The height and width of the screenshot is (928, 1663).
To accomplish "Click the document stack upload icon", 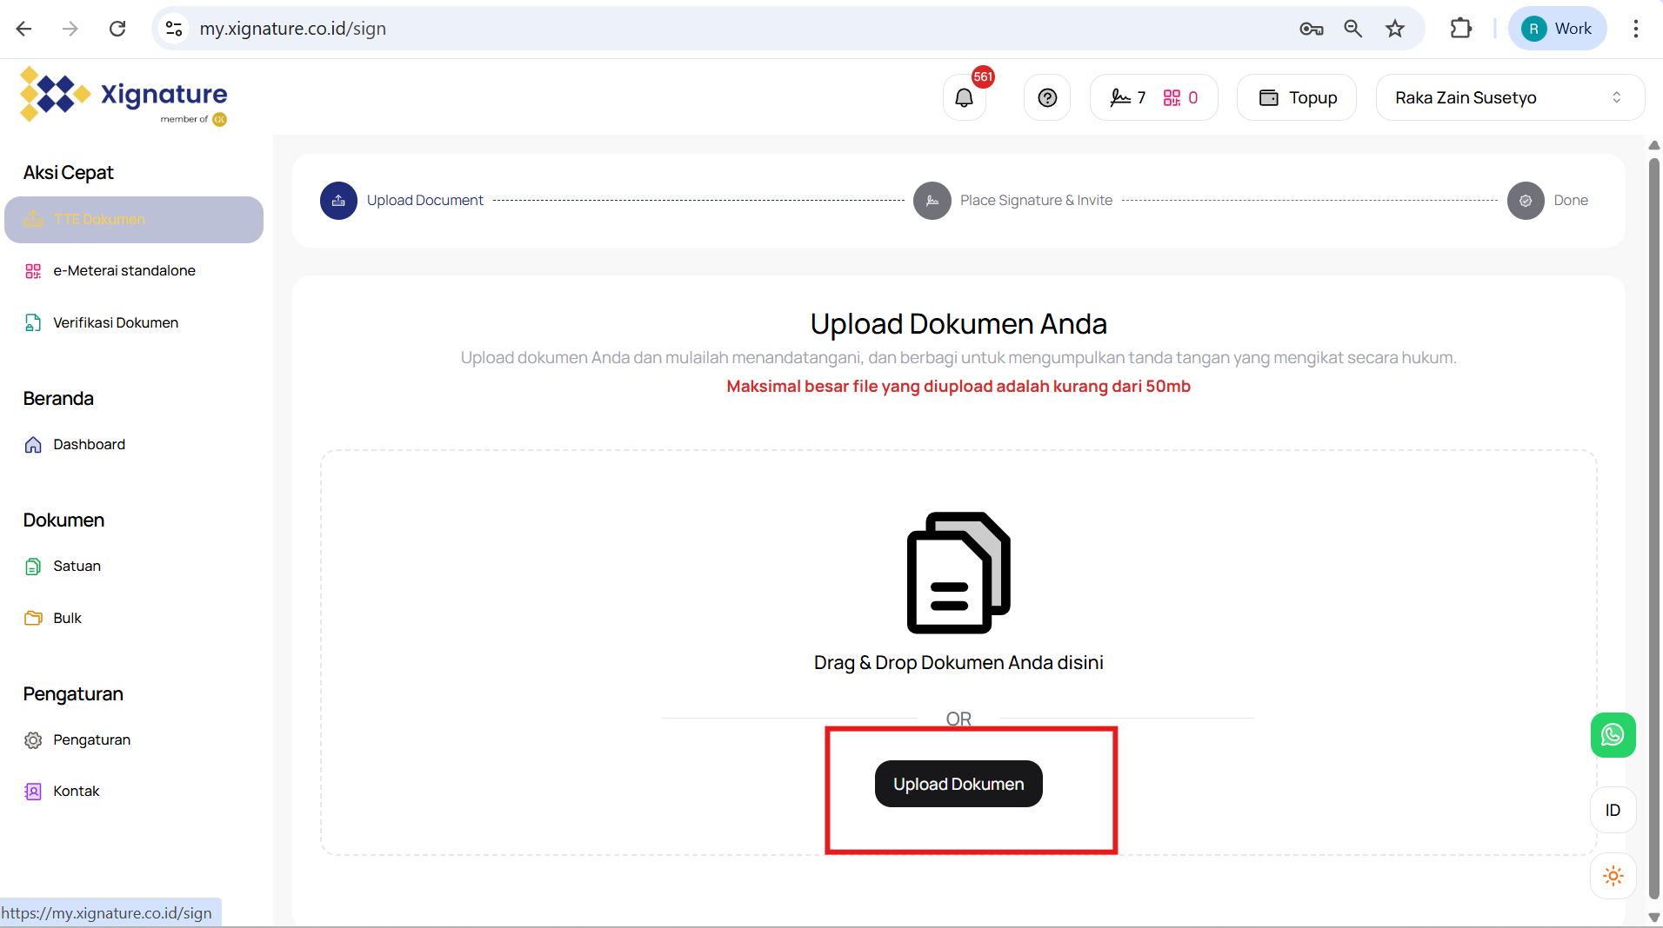I will click(x=958, y=573).
